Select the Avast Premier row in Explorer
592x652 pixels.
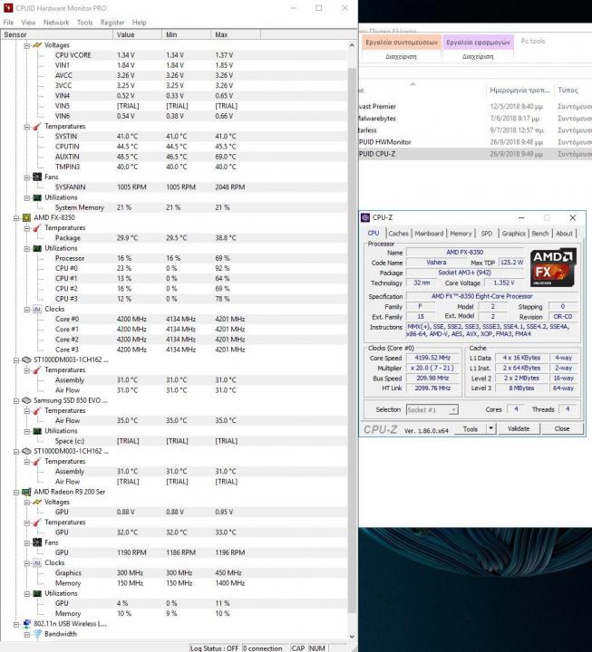coord(475,107)
